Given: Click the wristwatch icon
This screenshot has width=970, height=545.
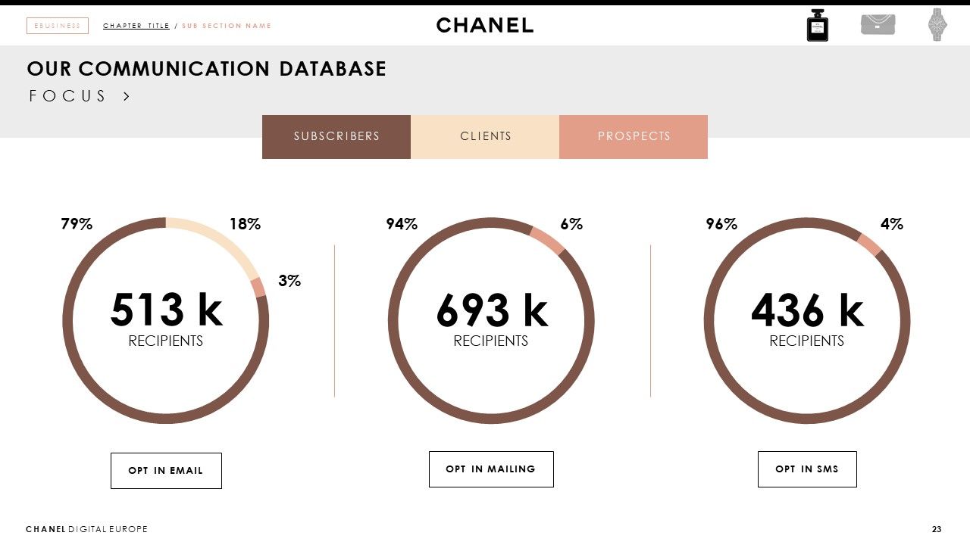Looking at the screenshot, I should pyautogui.click(x=937, y=25).
